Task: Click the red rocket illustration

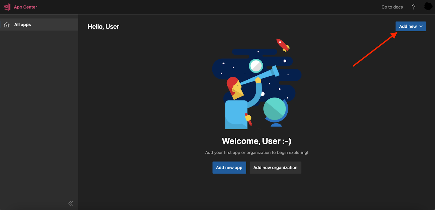Action: 283,45
